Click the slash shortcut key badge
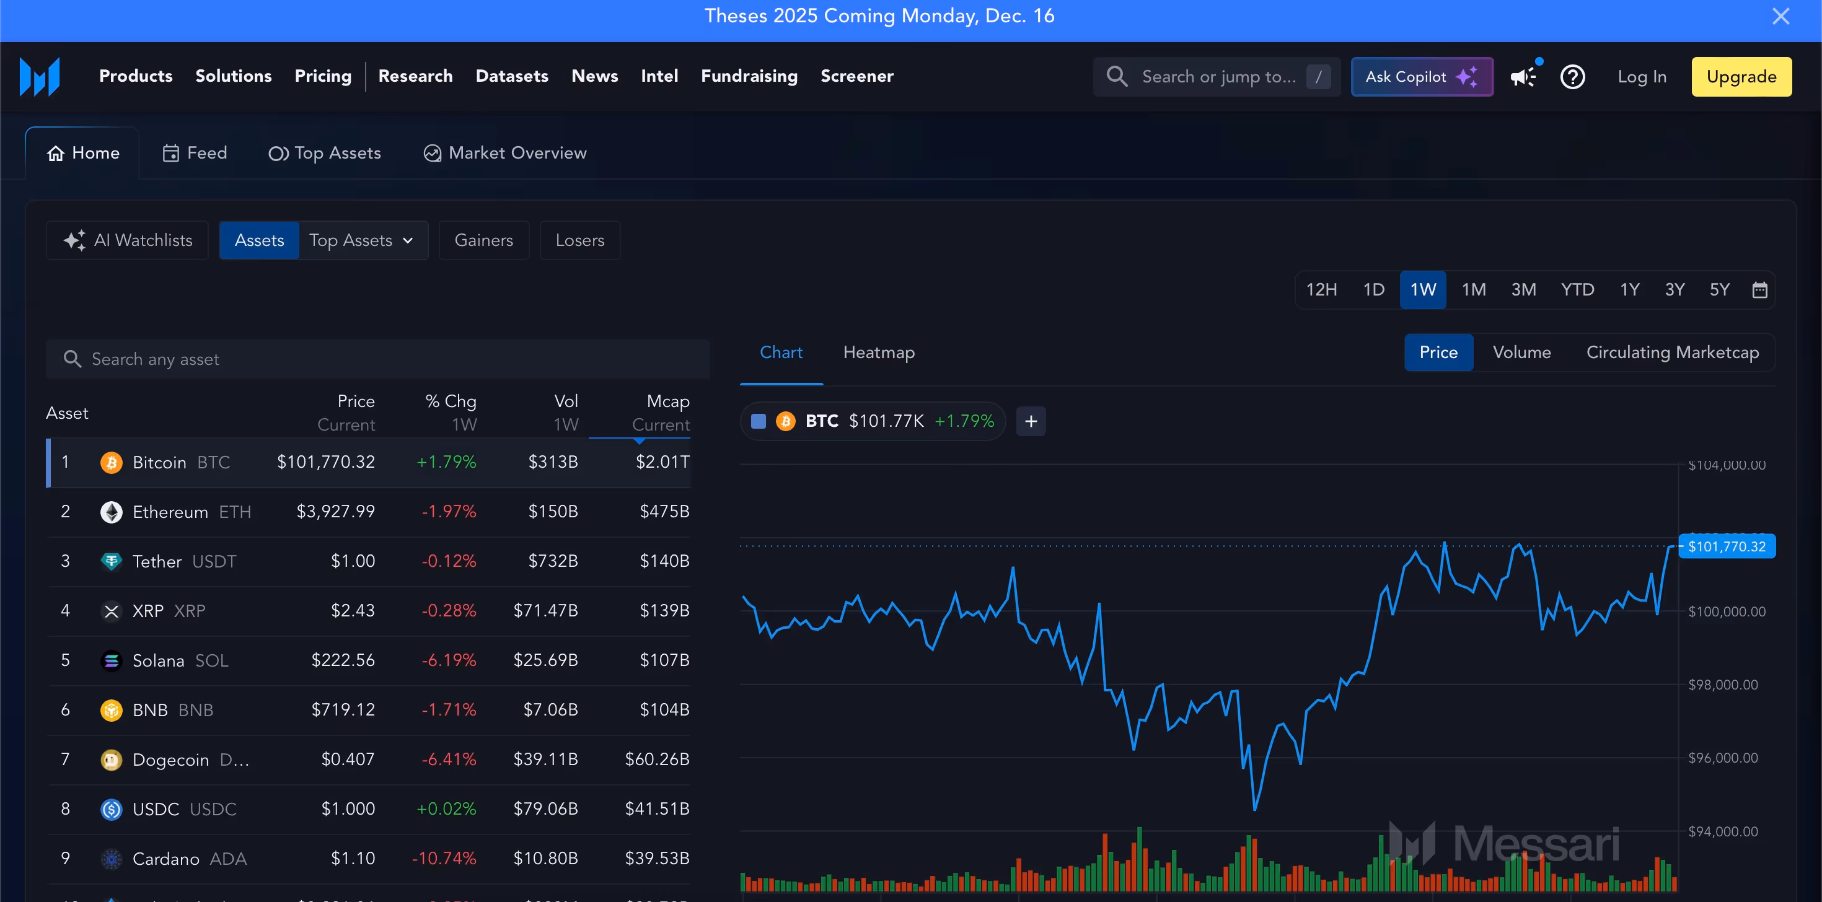The height and width of the screenshot is (902, 1822). click(x=1318, y=76)
